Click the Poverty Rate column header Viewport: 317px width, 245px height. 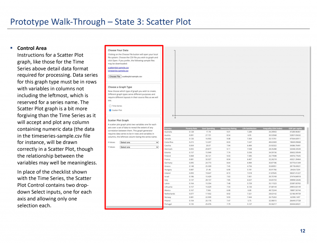click(x=191, y=129)
